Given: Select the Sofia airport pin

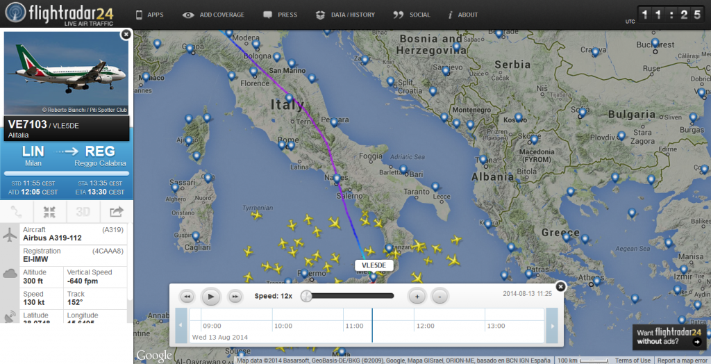Looking at the screenshot, I should 583,112.
